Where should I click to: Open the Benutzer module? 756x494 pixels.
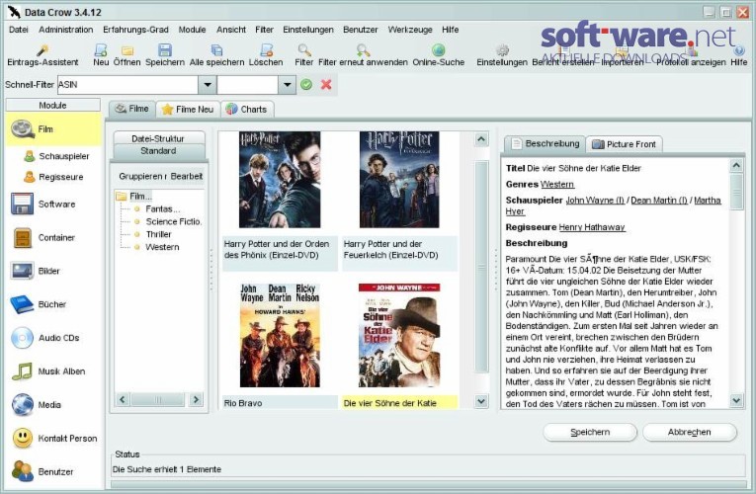[x=42, y=471]
